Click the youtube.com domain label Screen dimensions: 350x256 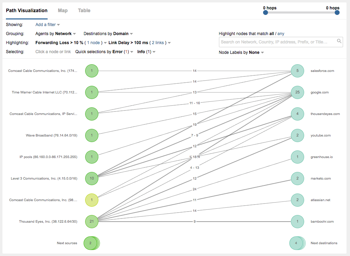[320, 135]
